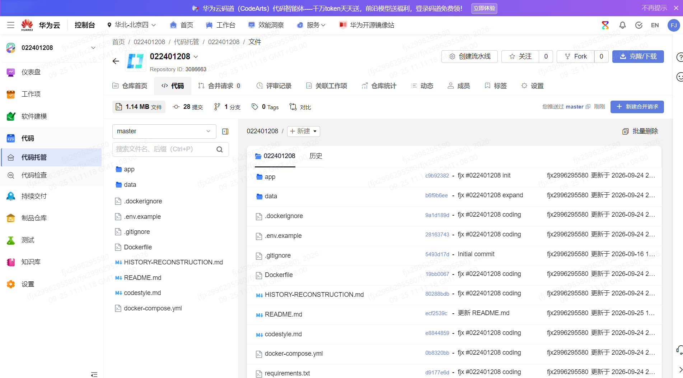Click the file search magnifier icon
This screenshot has height=378, width=683.
220,149
